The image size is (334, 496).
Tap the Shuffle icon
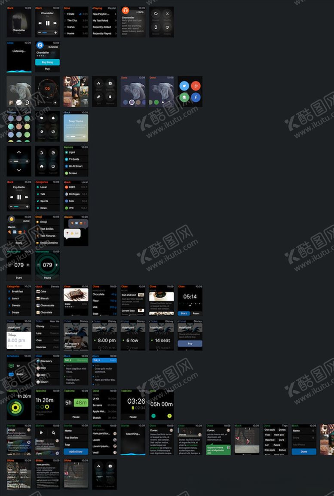[x=167, y=14]
